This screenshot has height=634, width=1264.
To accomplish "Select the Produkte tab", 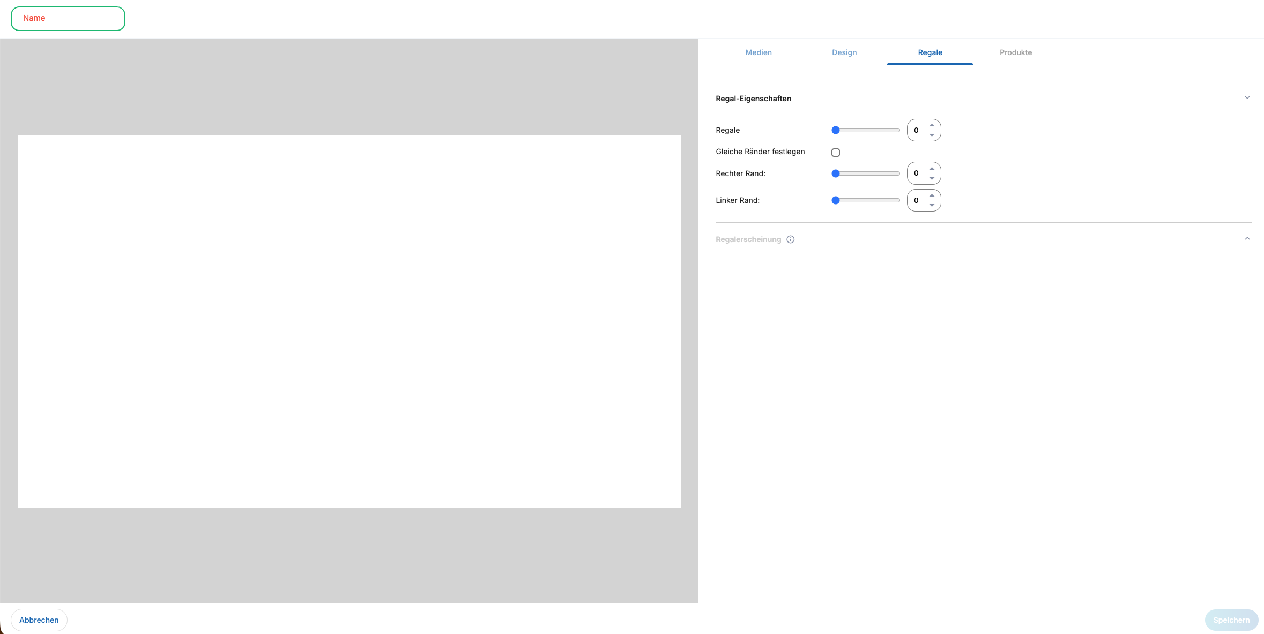I will coord(1015,52).
